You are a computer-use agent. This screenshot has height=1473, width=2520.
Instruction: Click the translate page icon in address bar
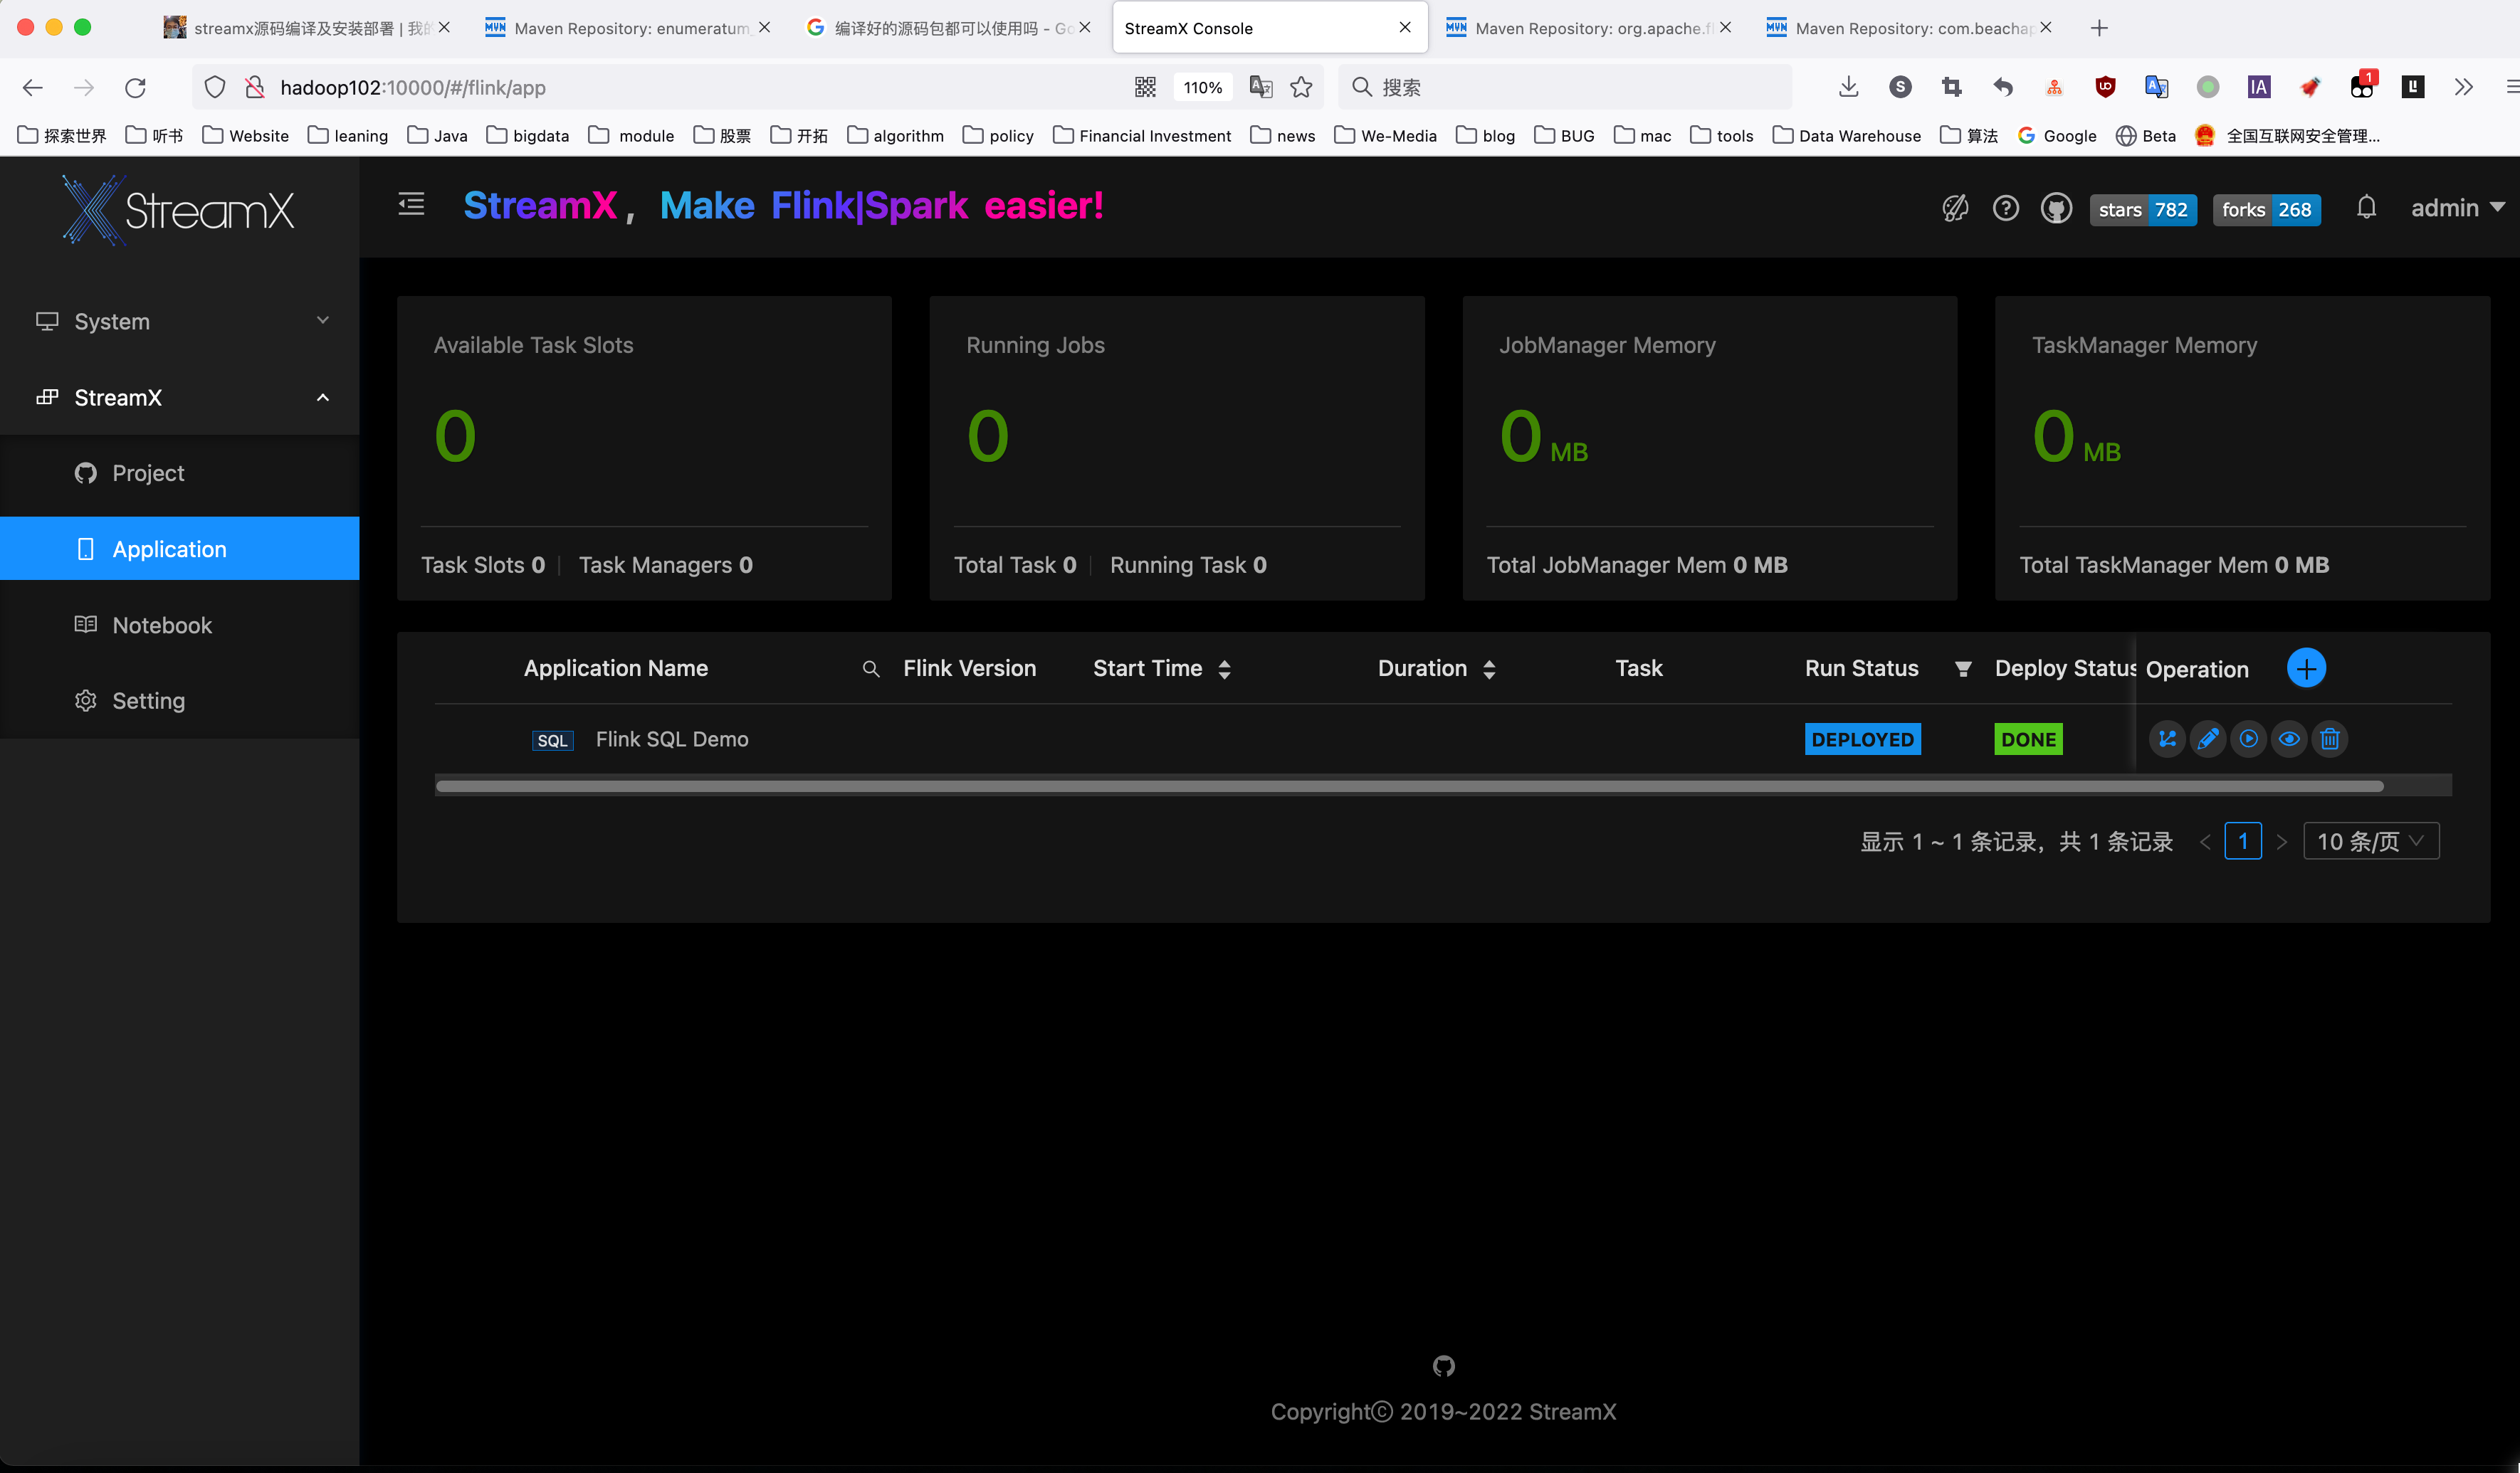point(1260,88)
